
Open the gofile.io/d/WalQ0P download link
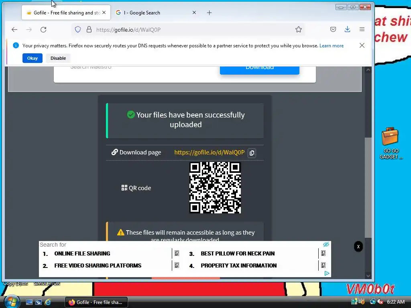(210, 152)
